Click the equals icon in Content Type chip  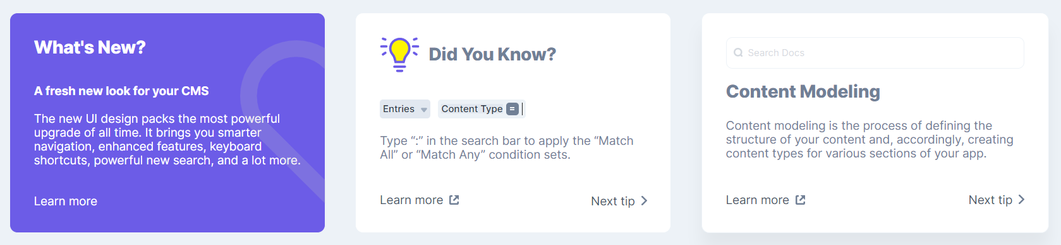(x=512, y=109)
